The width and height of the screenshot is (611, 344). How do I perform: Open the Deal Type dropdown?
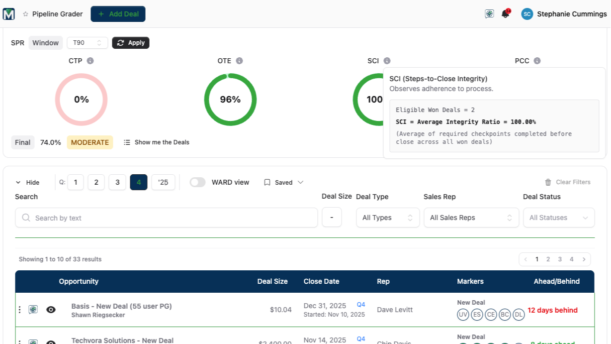(388, 218)
